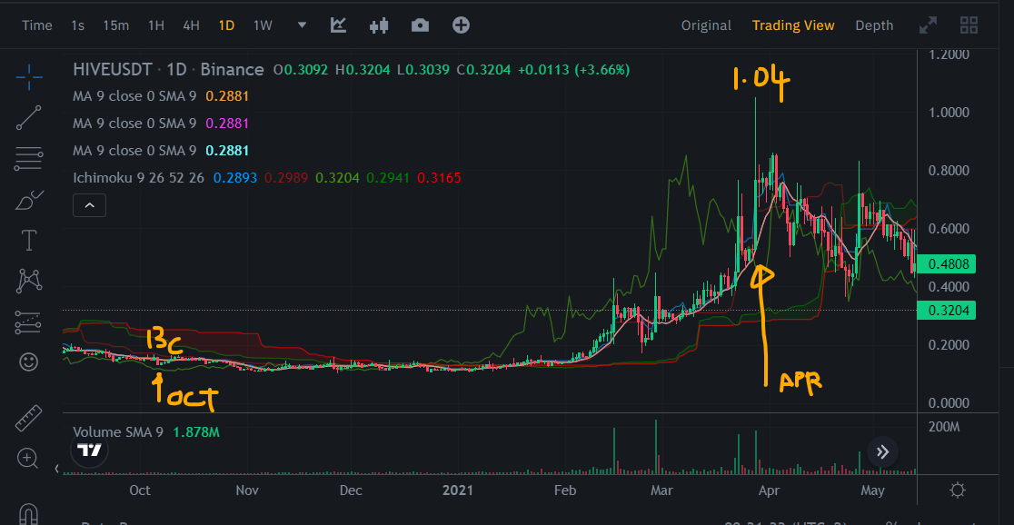Screen dimensions: 1014x525
Task: Open the forecasting and measurement tools
Action: 29,322
